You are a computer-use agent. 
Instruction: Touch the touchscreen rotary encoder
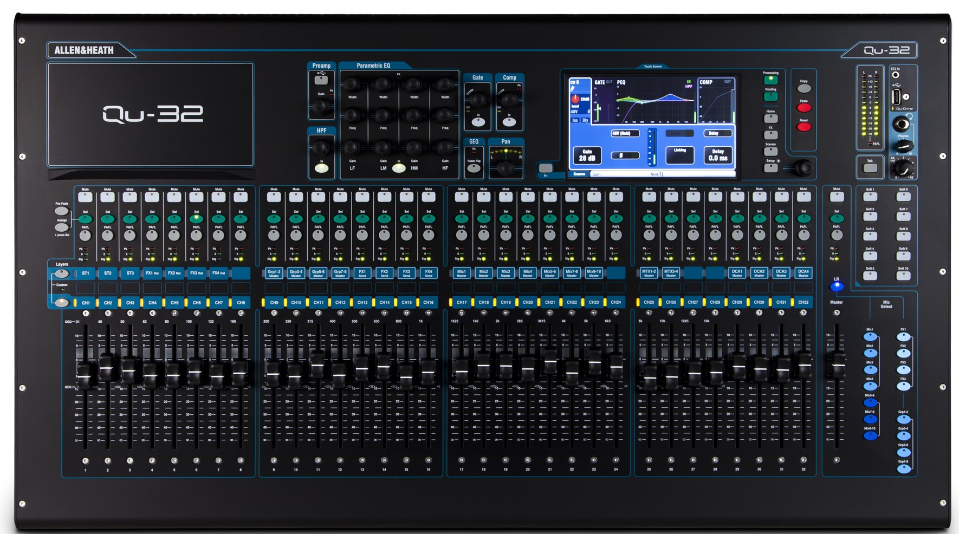click(x=804, y=168)
